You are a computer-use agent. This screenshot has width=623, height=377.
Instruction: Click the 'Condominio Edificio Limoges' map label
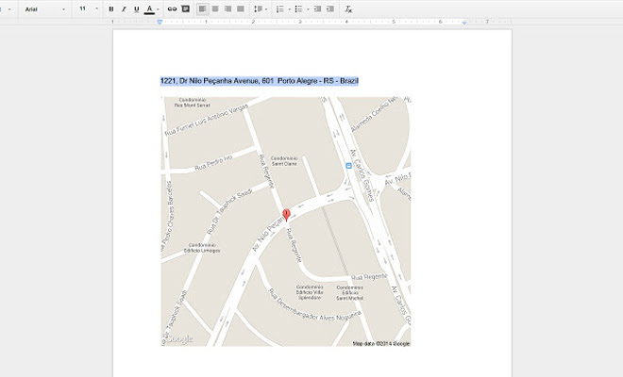click(202, 248)
